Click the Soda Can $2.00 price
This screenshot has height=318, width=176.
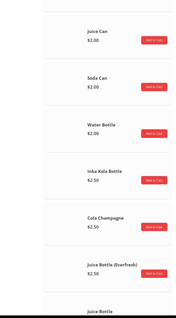(x=93, y=87)
